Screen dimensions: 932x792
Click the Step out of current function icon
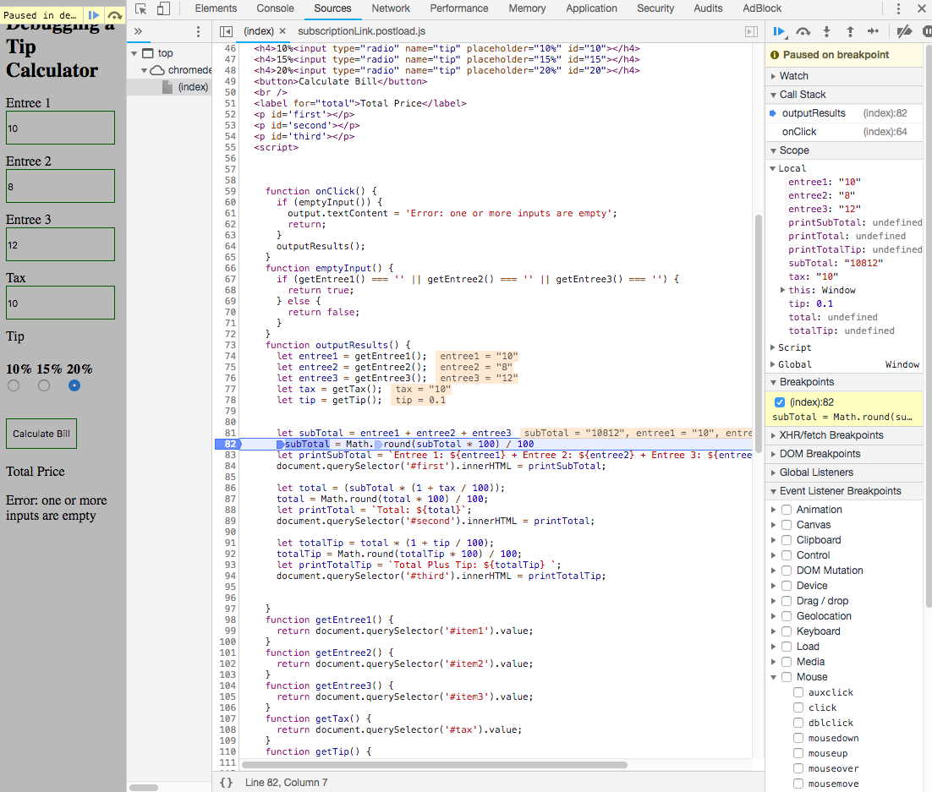[x=850, y=31]
